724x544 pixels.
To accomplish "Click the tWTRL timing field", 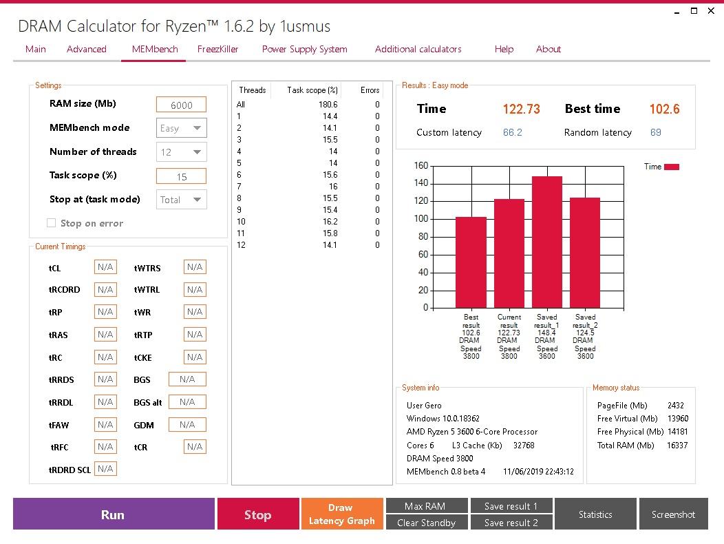I will point(195,290).
